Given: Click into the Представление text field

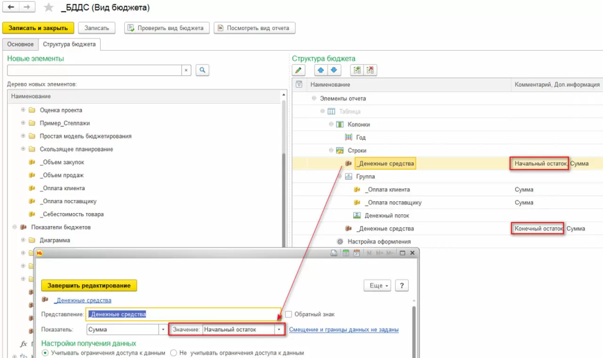Looking at the screenshot, I should tap(184, 314).
